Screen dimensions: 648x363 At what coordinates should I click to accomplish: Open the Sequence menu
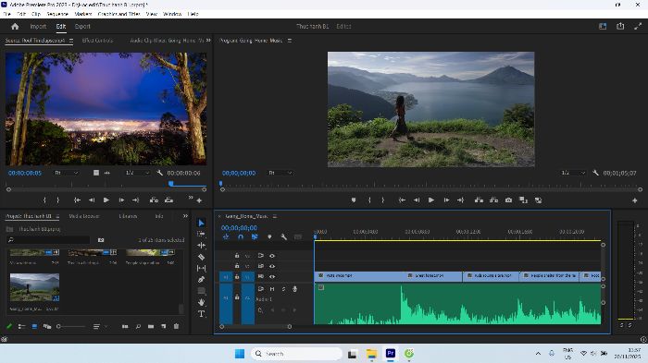pyautogui.click(x=57, y=14)
